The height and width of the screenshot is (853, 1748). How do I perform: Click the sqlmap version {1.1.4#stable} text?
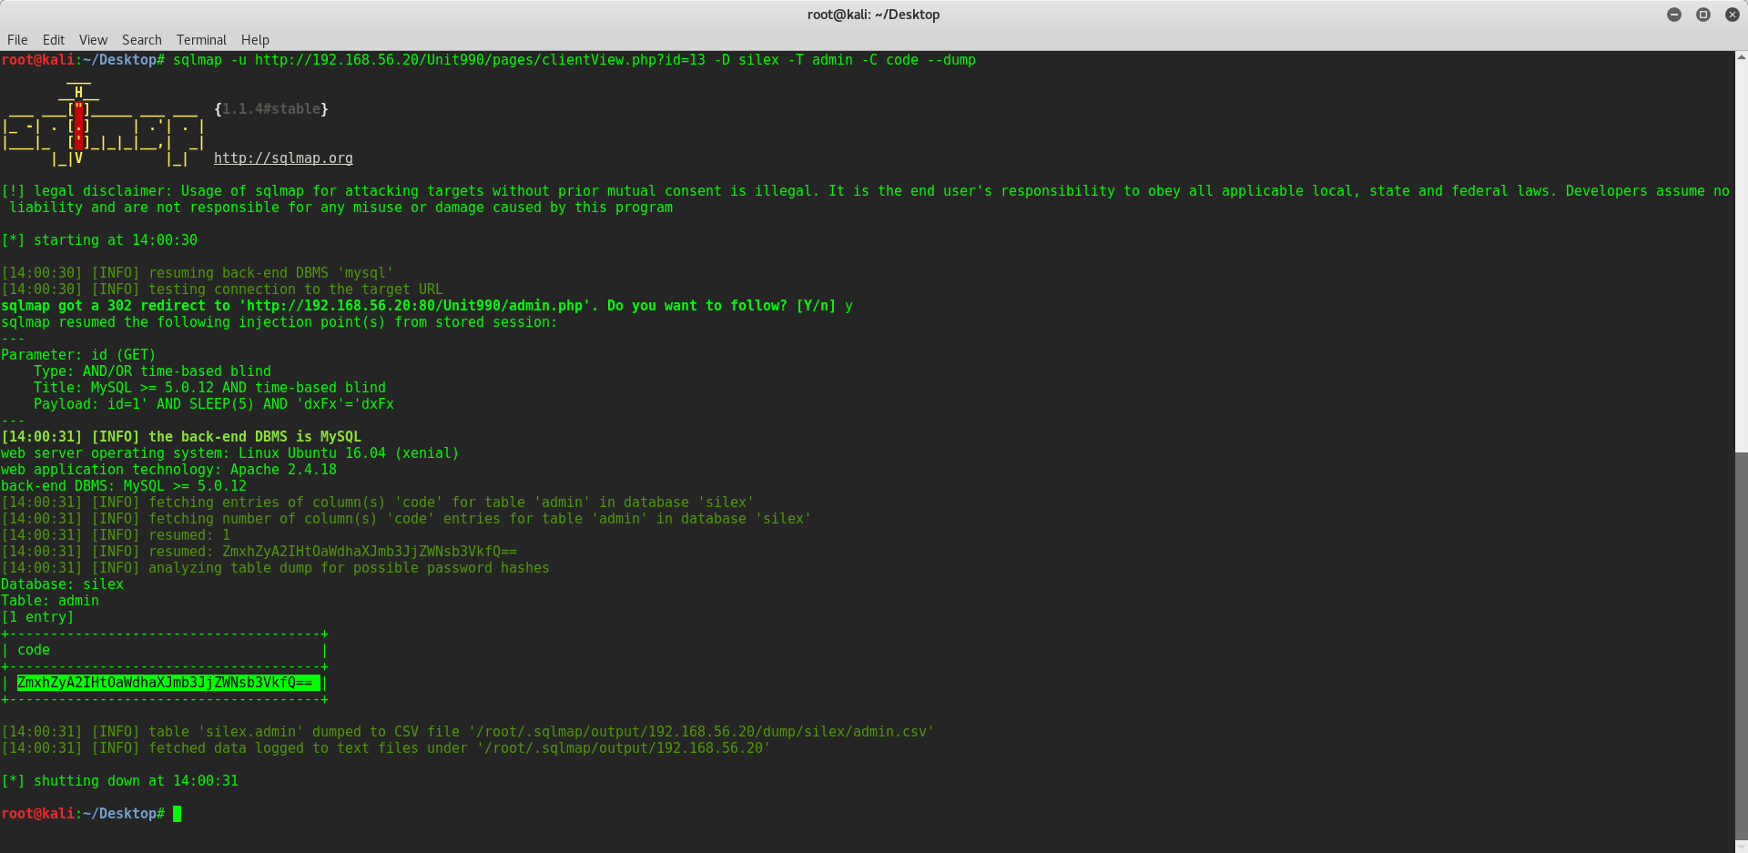pyautogui.click(x=271, y=109)
